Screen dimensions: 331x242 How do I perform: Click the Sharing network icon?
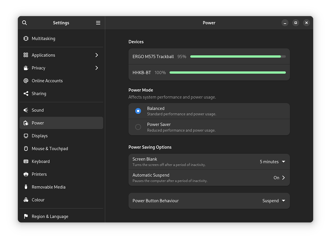26,93
